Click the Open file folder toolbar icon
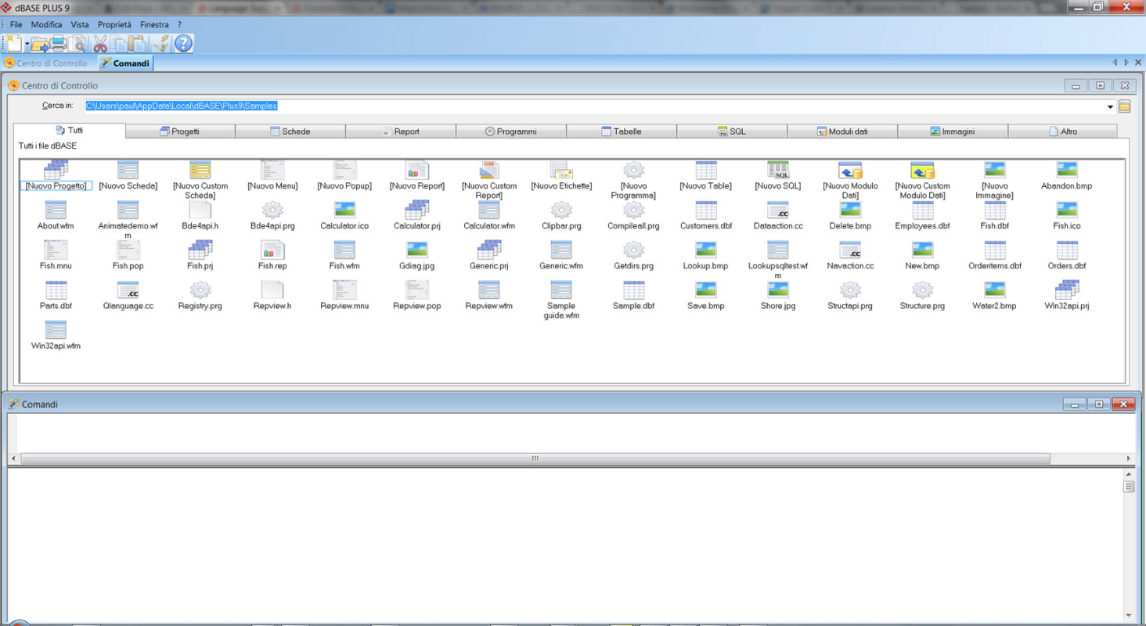The height and width of the screenshot is (626, 1146). [x=40, y=44]
